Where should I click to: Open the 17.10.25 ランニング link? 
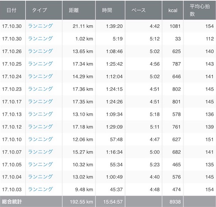coord(40,64)
